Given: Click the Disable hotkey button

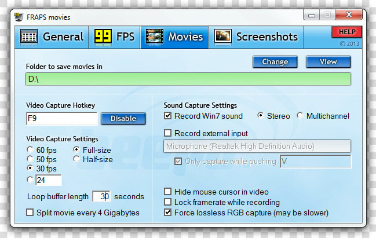Looking at the screenshot, I should click(x=123, y=118).
